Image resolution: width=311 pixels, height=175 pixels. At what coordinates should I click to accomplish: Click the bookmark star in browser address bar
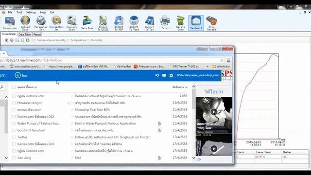coord(222,60)
